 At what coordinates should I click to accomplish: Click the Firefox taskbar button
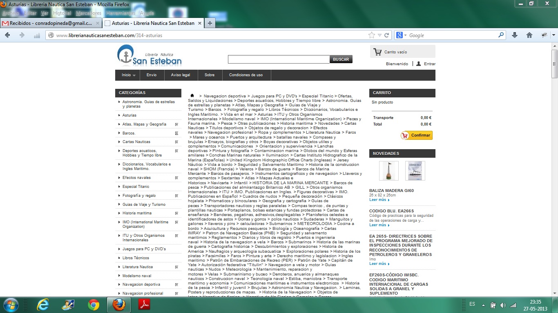[118, 304]
